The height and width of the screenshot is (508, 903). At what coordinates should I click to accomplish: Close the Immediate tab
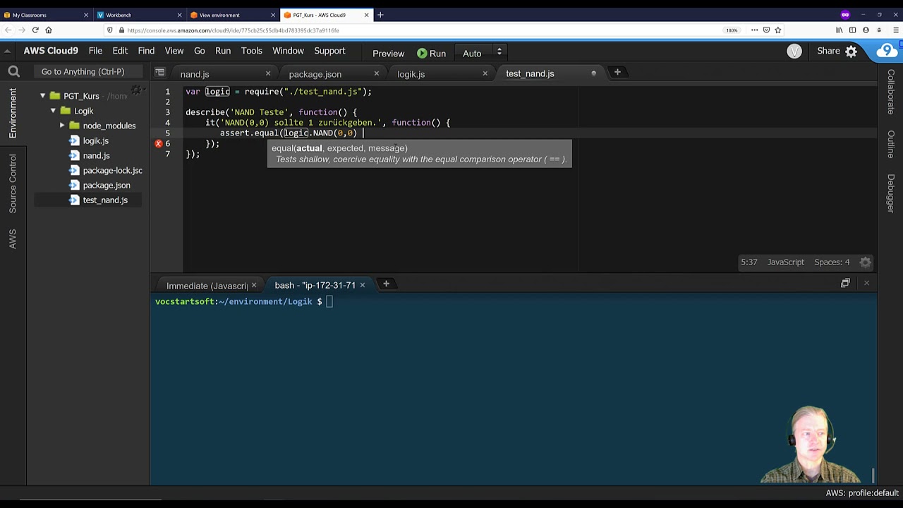[x=254, y=286]
